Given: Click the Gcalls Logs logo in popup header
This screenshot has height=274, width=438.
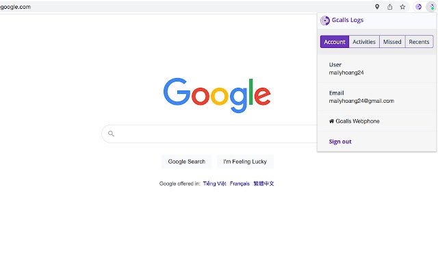Looking at the screenshot, I should pos(325,21).
